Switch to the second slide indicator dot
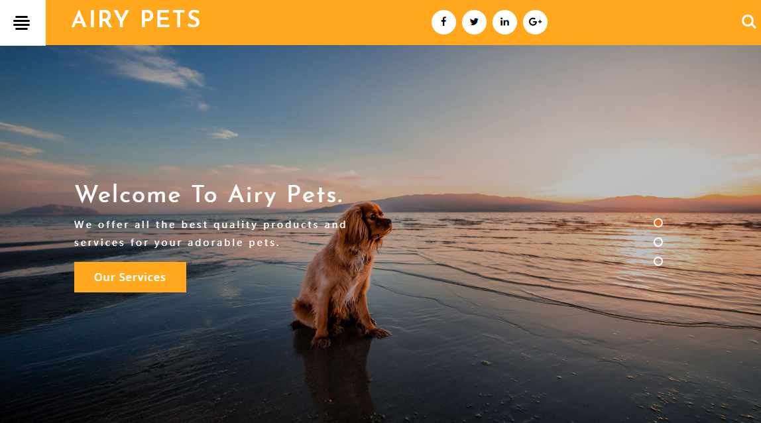The image size is (761, 423). click(x=658, y=242)
